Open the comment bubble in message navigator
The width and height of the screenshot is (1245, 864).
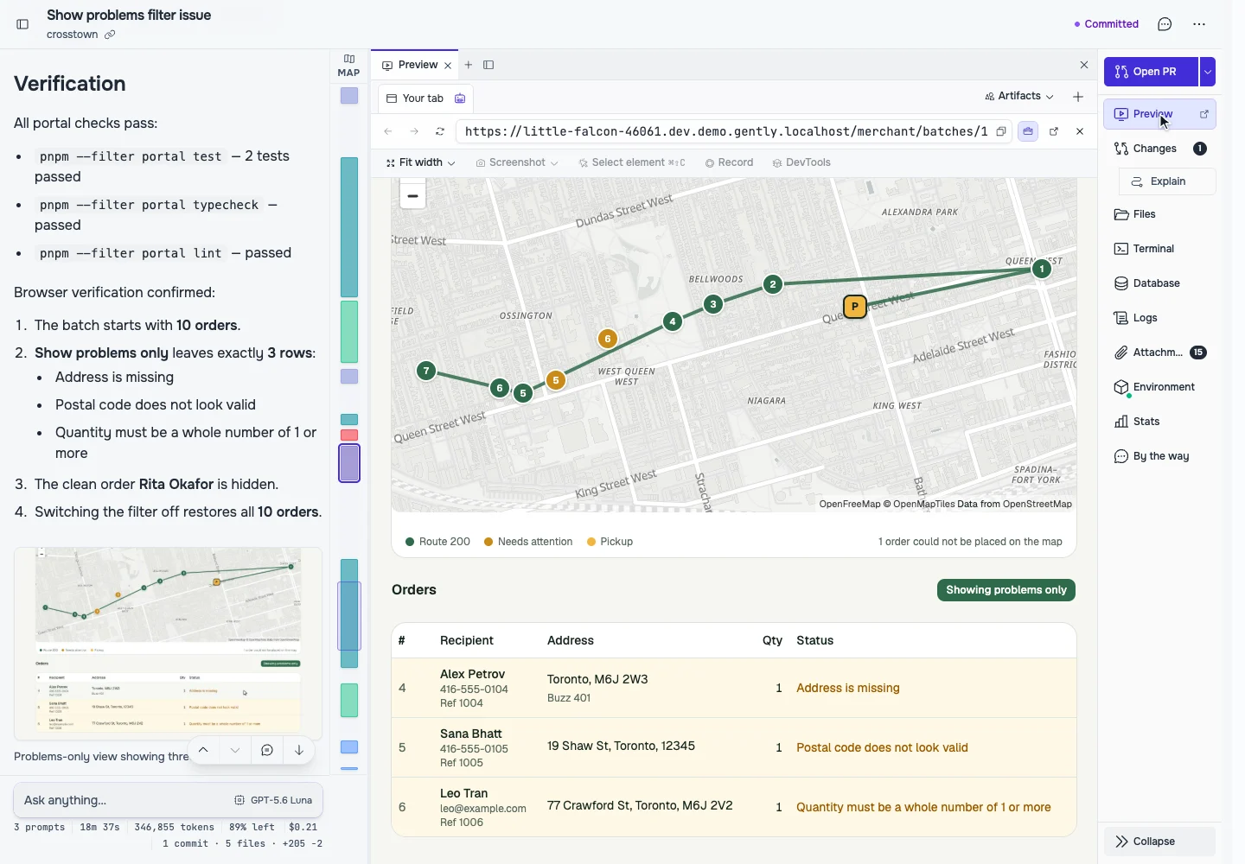267,750
